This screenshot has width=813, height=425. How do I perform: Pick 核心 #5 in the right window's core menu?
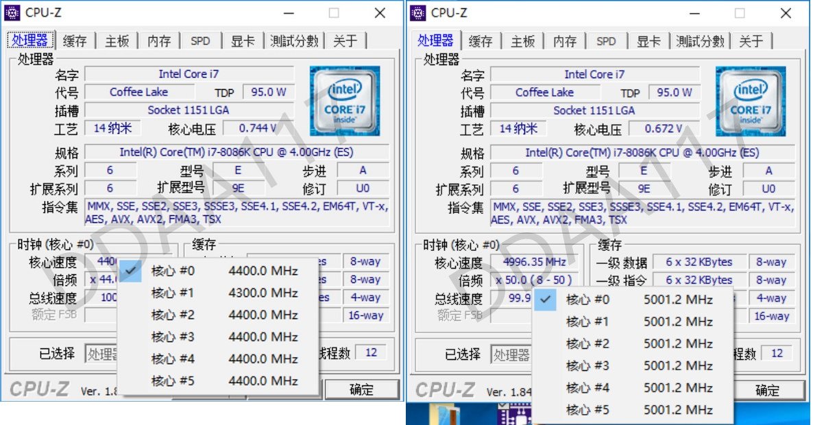click(x=633, y=409)
